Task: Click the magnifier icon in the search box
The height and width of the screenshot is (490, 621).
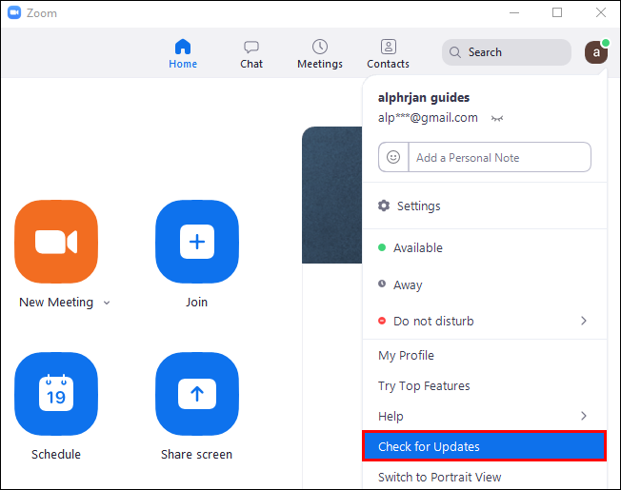Action: coord(455,52)
